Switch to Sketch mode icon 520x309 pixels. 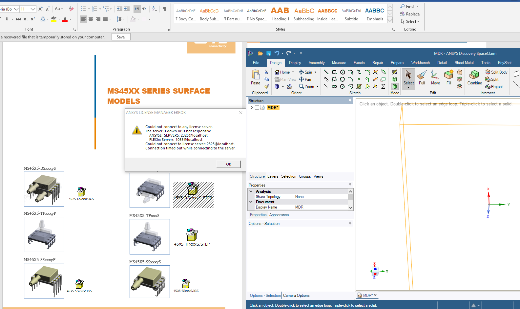point(395,72)
